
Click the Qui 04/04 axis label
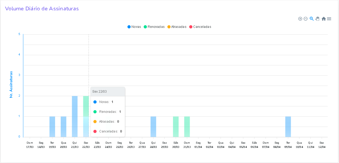pyautogui.click(x=232, y=145)
